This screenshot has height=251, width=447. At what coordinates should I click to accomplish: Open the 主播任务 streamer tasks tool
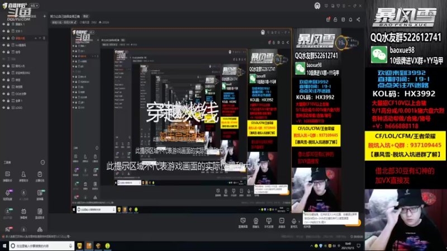(x=40, y=176)
